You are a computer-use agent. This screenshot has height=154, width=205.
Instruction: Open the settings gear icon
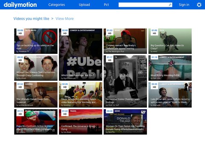(199, 5)
